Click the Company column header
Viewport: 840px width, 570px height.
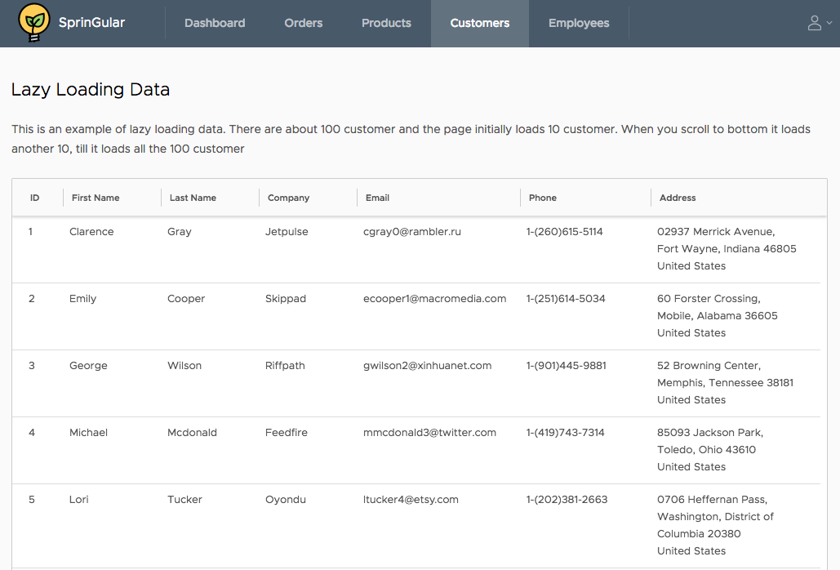click(288, 198)
